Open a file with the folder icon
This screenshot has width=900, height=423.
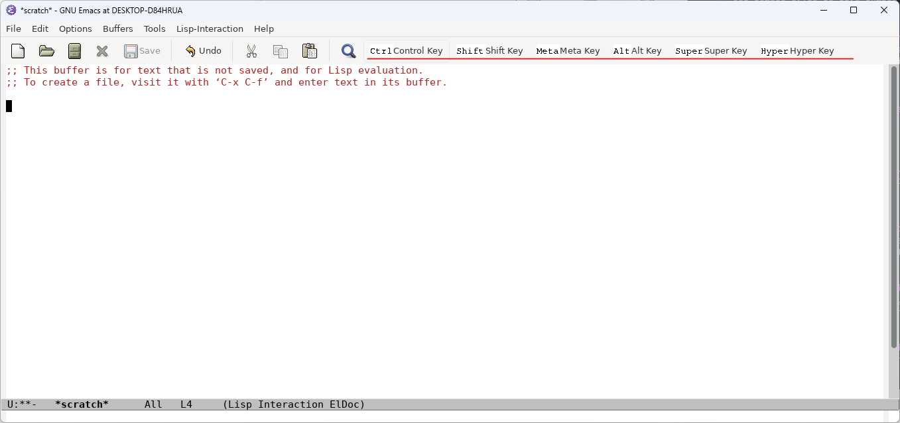click(x=46, y=51)
